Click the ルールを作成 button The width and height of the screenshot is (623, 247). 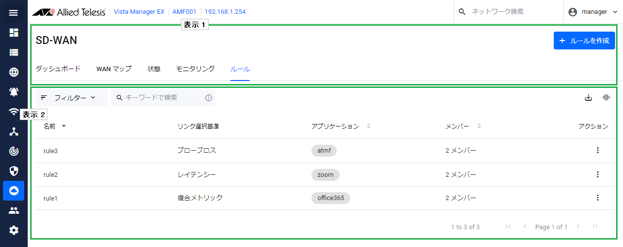click(x=584, y=41)
